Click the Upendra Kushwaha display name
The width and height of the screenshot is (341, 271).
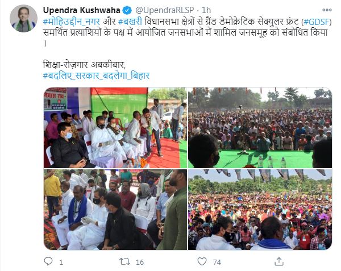(81, 10)
